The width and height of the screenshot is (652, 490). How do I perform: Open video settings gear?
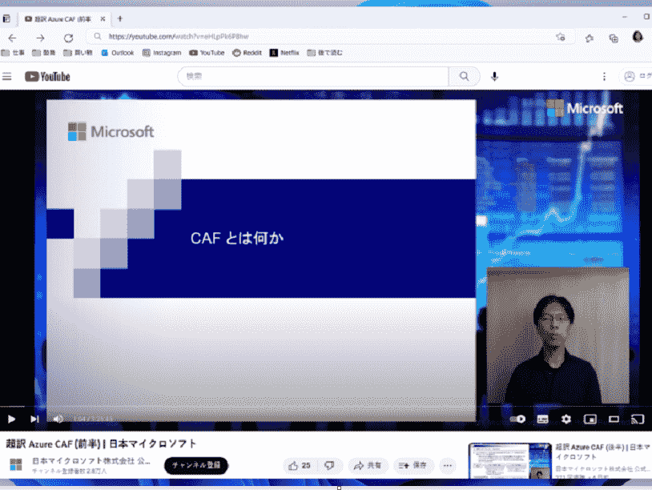pos(566,419)
